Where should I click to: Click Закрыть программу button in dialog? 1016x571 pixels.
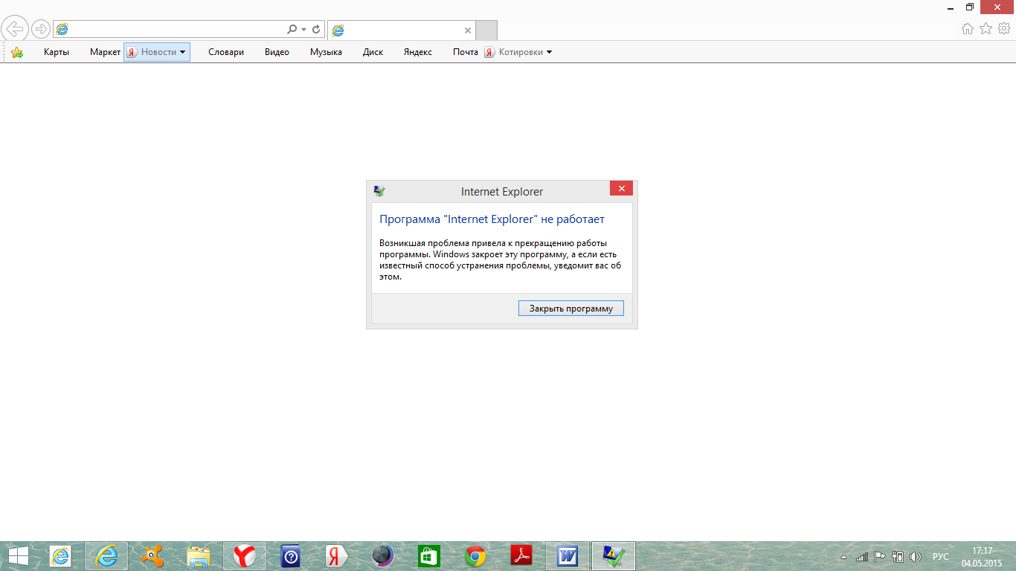click(x=571, y=309)
